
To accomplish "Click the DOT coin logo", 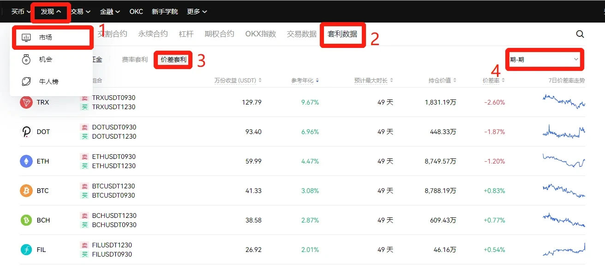I will point(26,132).
